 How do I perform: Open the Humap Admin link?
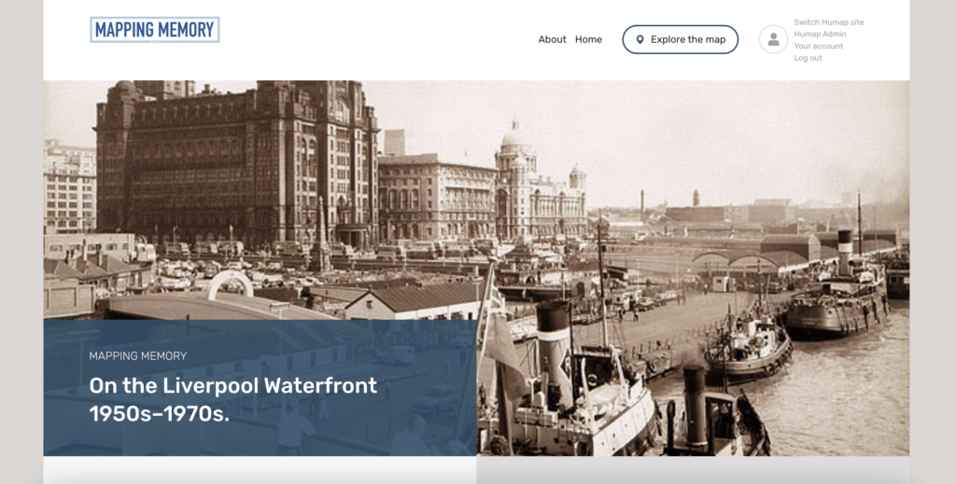click(x=820, y=35)
